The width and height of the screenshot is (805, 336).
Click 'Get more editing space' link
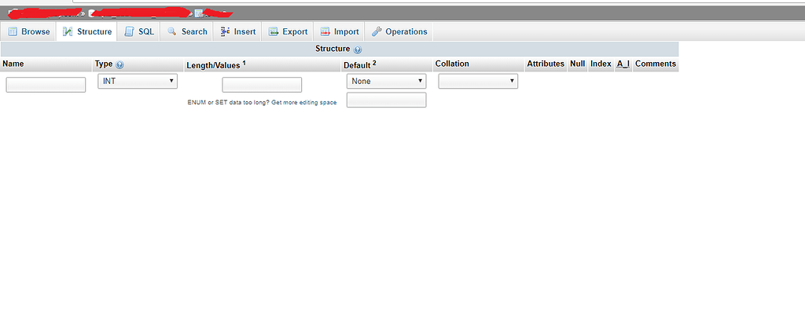pyautogui.click(x=303, y=104)
